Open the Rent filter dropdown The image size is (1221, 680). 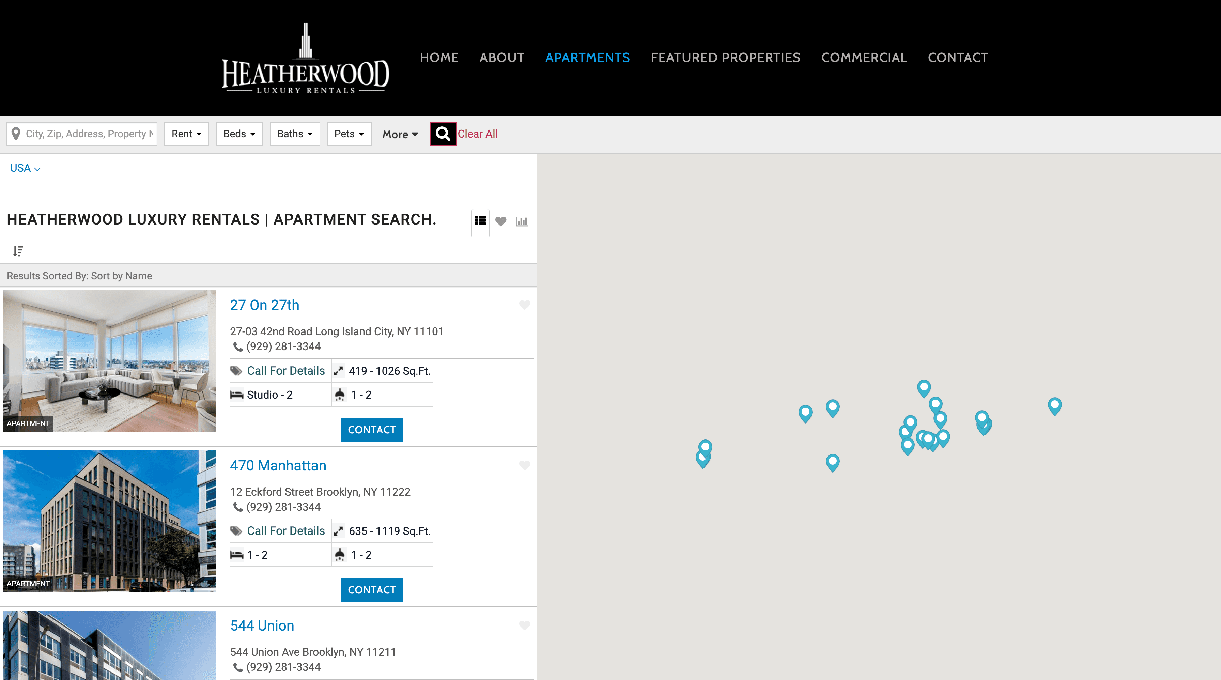[186, 134]
